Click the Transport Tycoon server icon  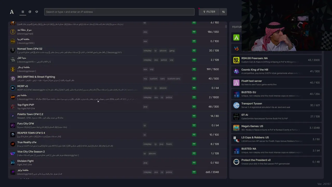(x=236, y=105)
